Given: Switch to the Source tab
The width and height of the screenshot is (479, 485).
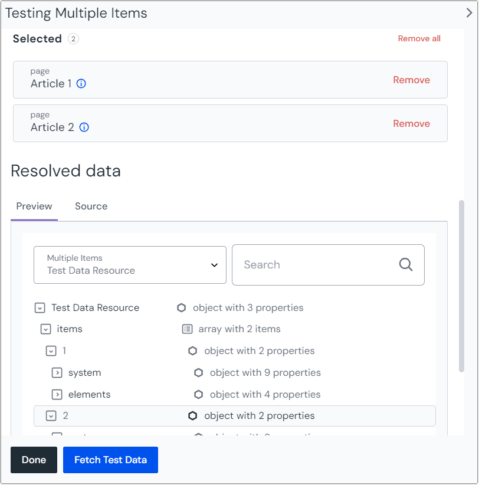Looking at the screenshot, I should (x=91, y=207).
